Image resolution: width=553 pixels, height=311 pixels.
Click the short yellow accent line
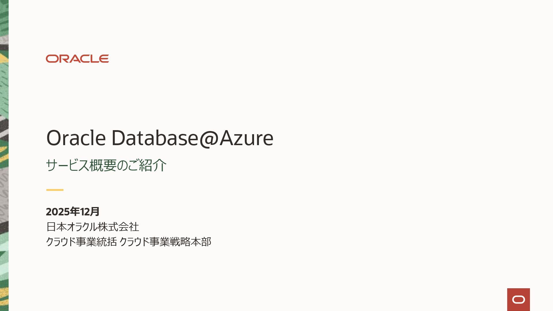pos(55,190)
